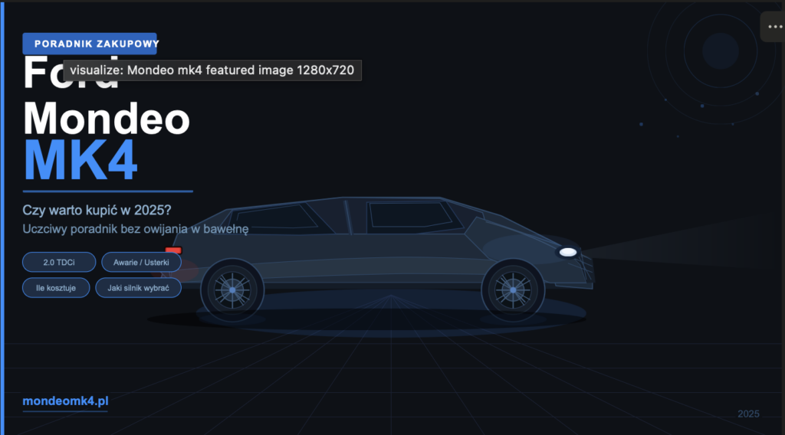Click the car's red tail light
Viewport: 785px width, 435px height.
click(173, 250)
